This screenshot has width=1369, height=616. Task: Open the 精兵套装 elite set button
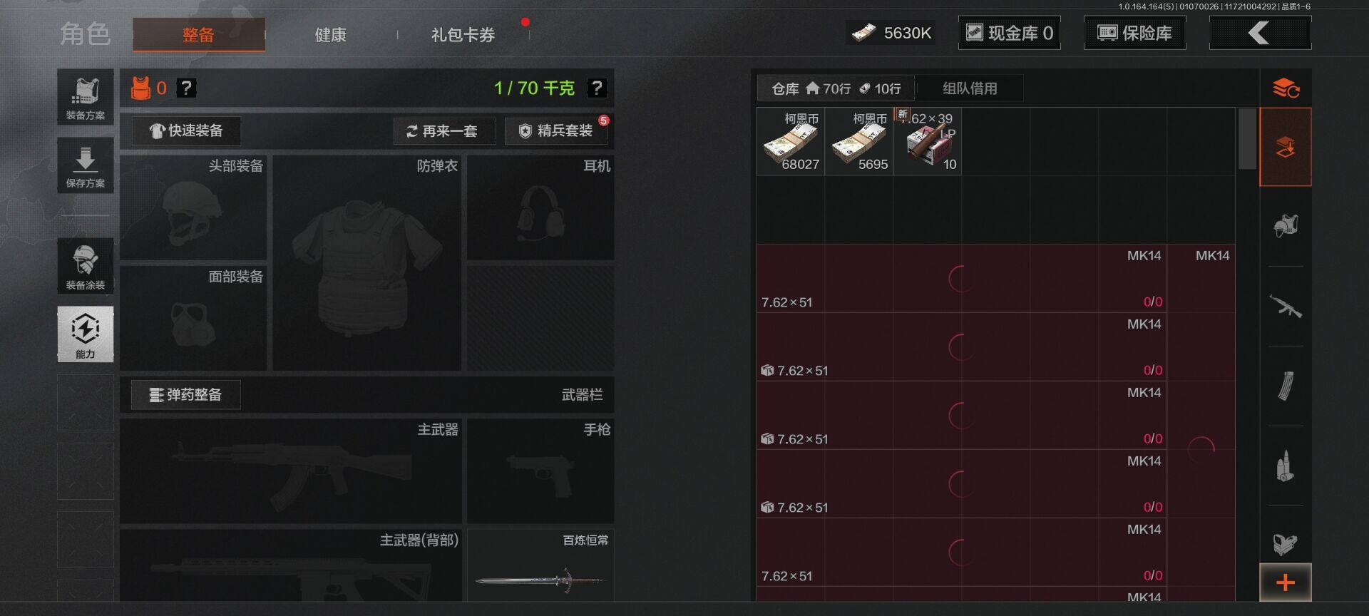557,131
